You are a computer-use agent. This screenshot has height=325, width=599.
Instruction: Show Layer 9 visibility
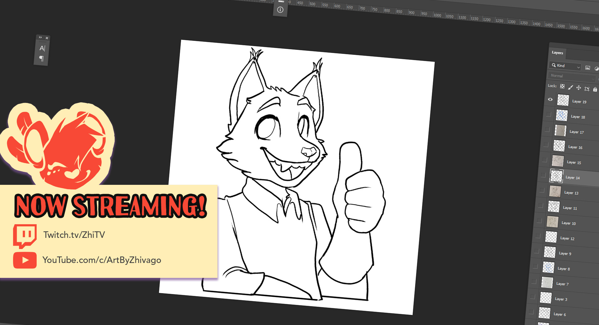pos(537,251)
